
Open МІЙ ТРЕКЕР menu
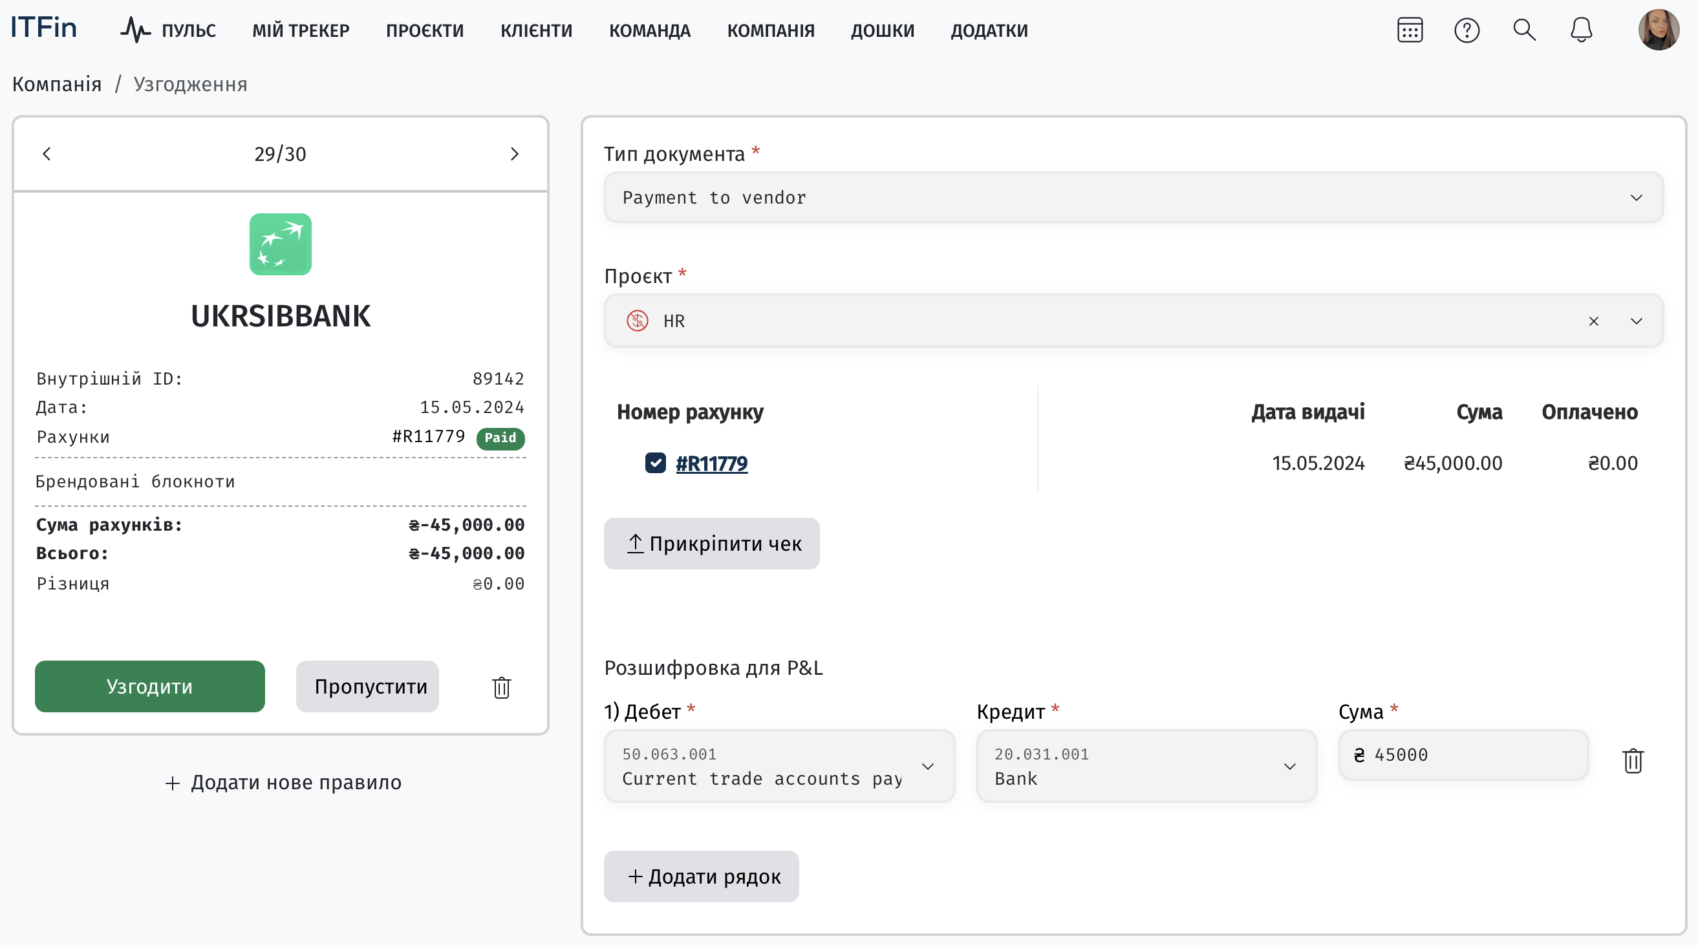click(301, 30)
